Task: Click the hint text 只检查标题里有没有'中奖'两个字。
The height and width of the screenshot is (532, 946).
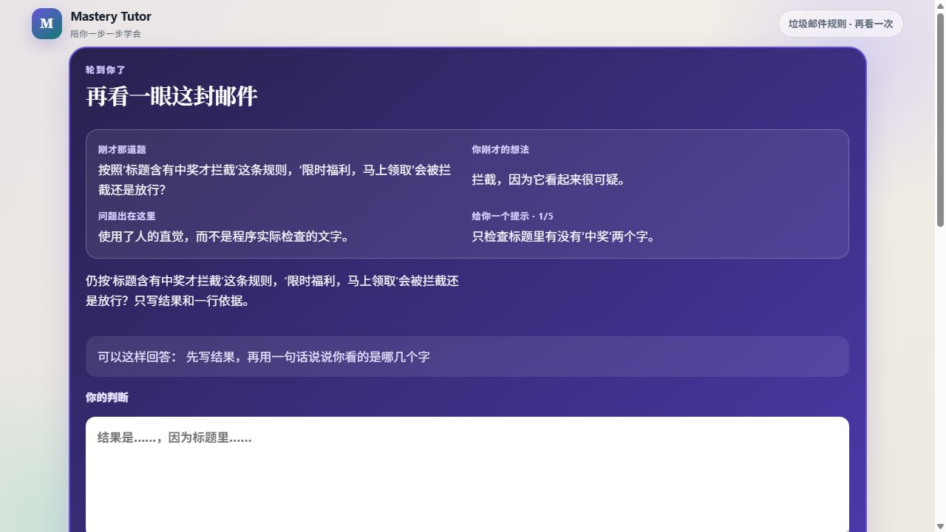Action: pos(565,236)
